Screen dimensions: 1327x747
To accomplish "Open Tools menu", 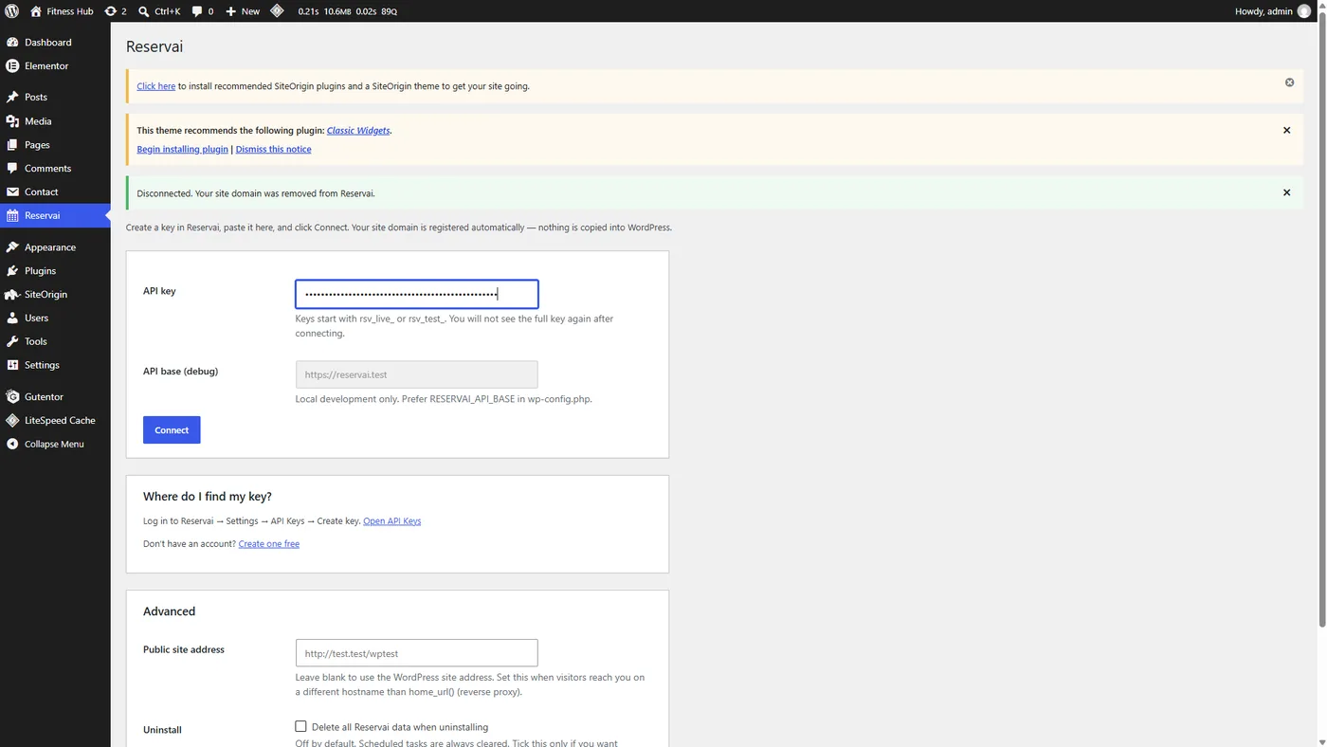I will click(55, 342).
